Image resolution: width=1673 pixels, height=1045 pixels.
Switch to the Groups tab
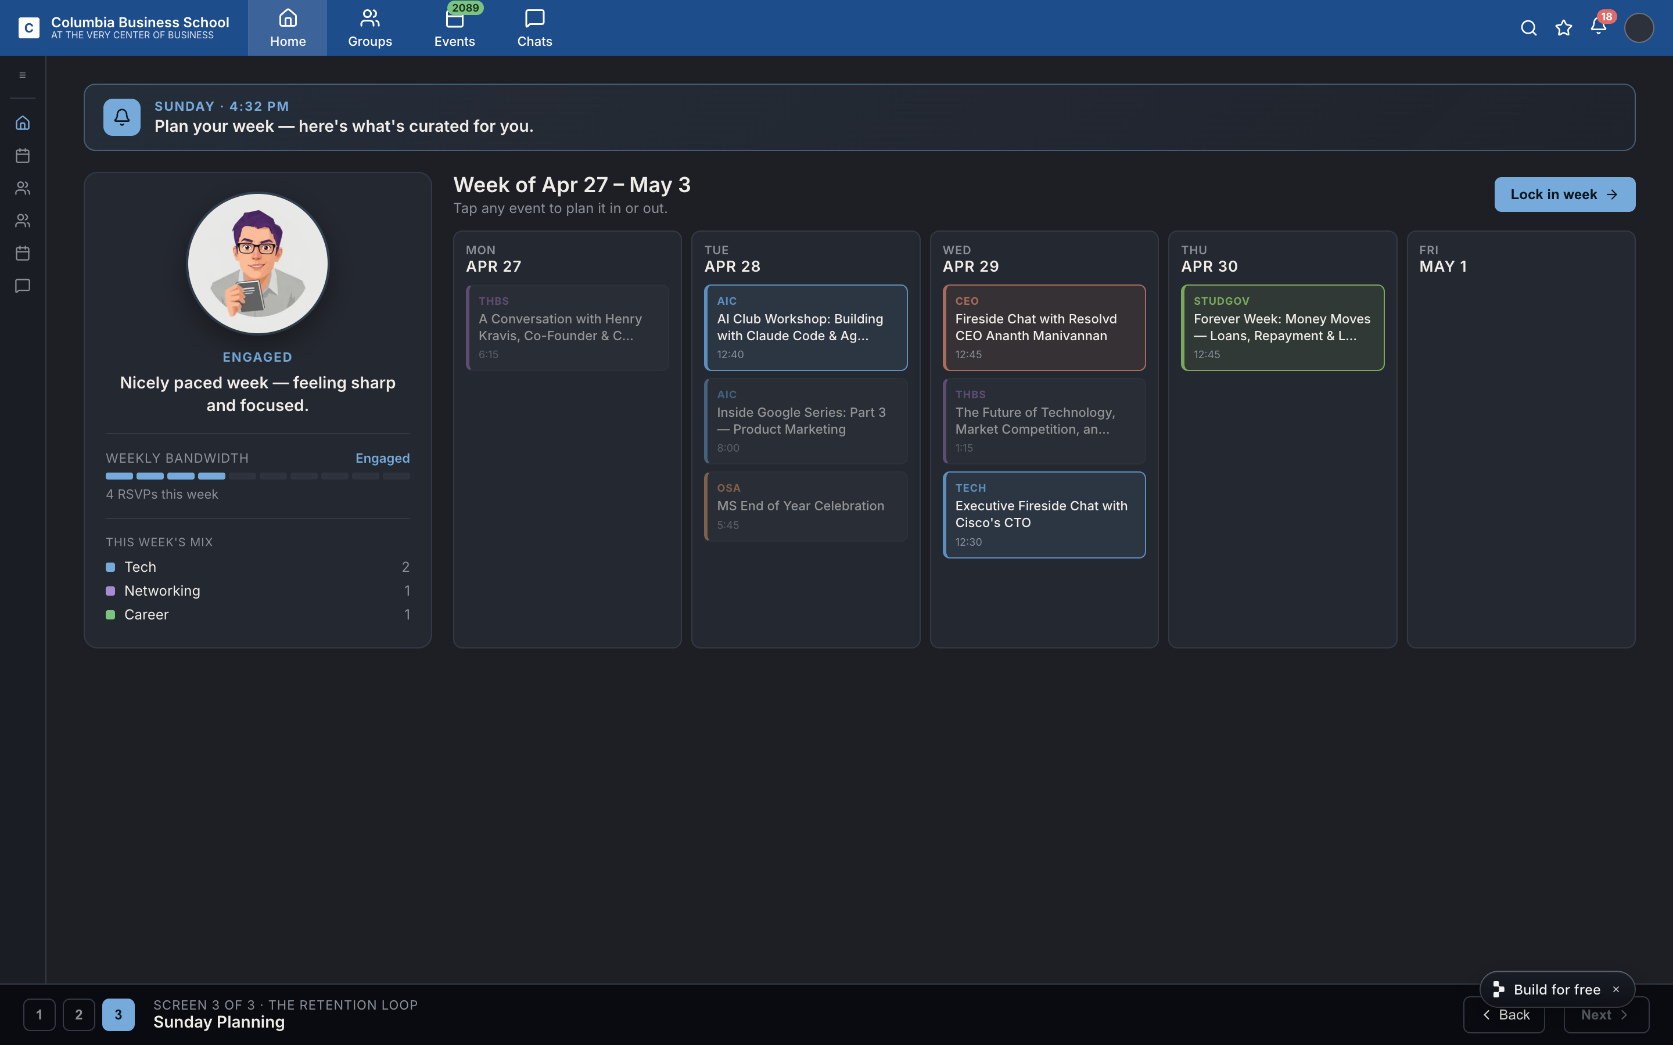pos(370,28)
